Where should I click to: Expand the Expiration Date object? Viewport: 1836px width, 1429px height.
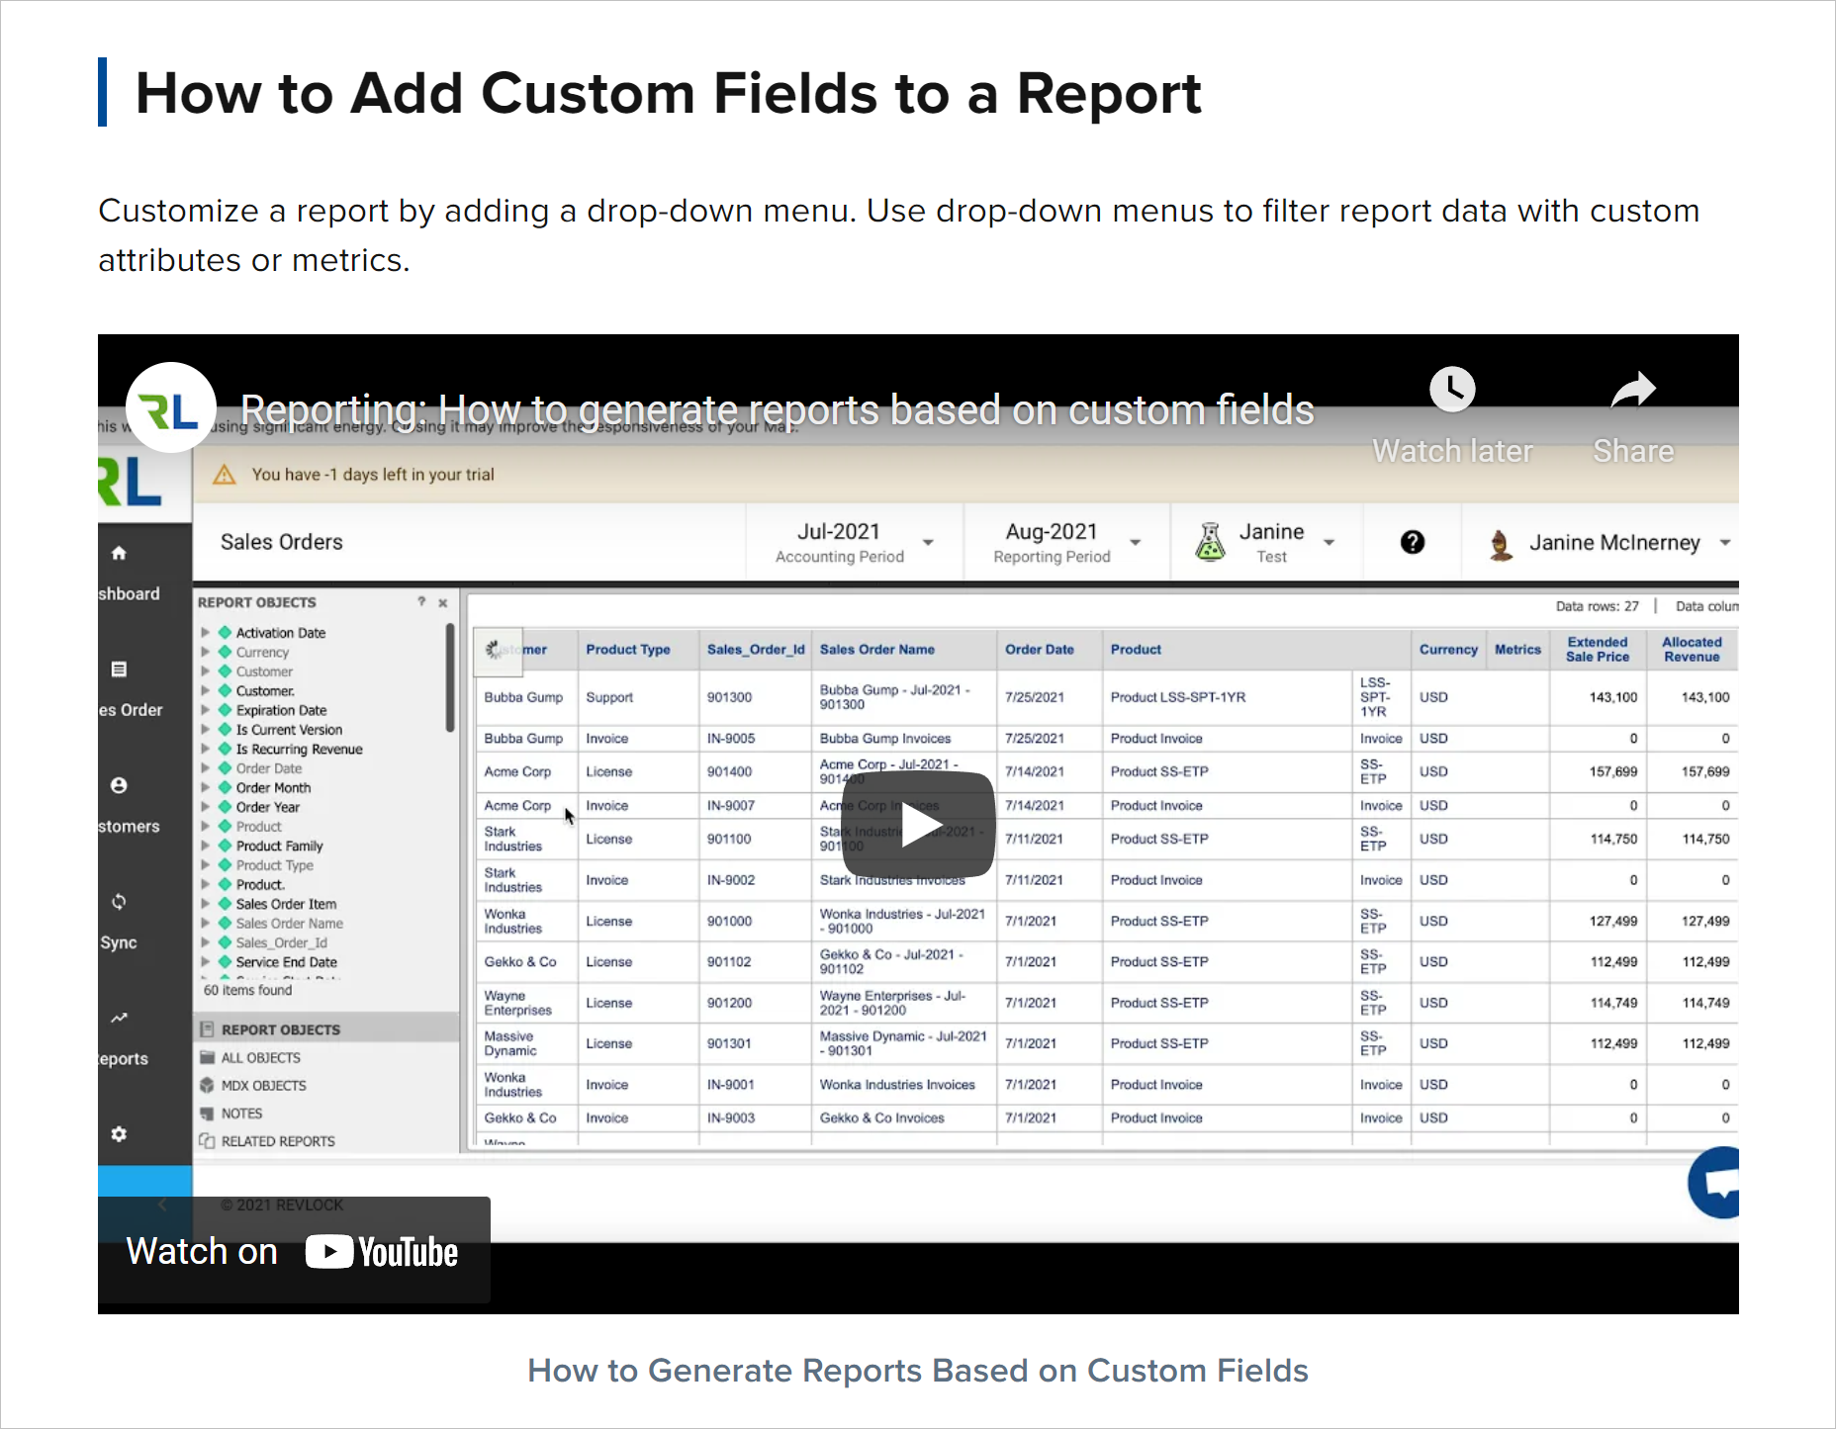[x=205, y=710]
